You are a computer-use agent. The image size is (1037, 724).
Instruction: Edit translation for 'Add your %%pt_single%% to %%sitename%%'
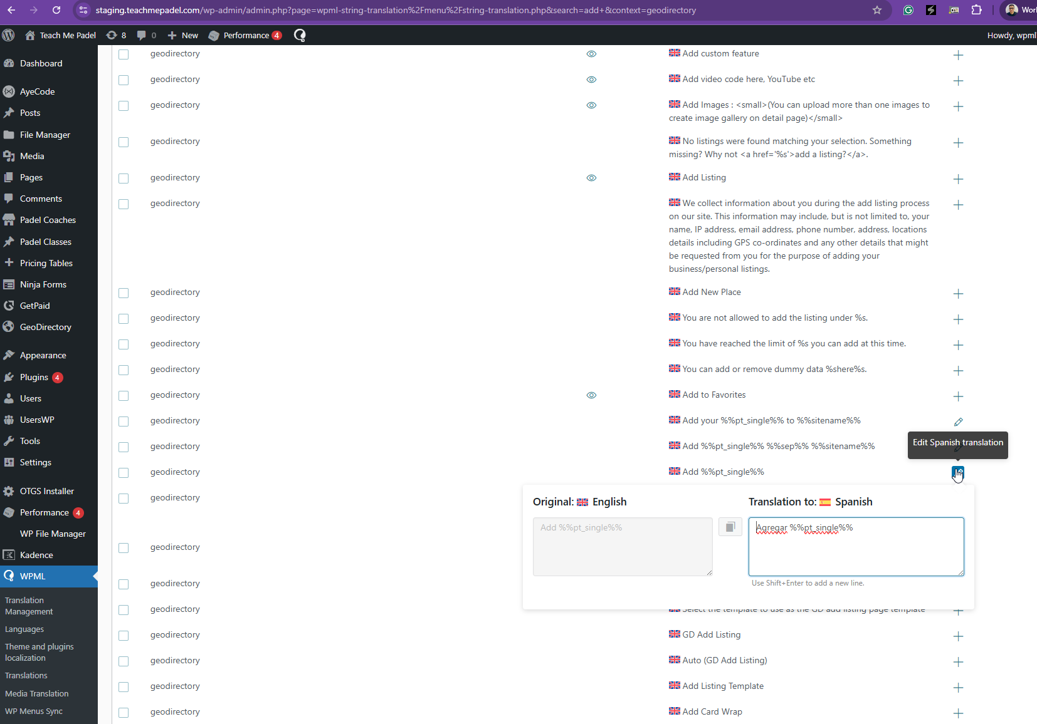tap(958, 422)
